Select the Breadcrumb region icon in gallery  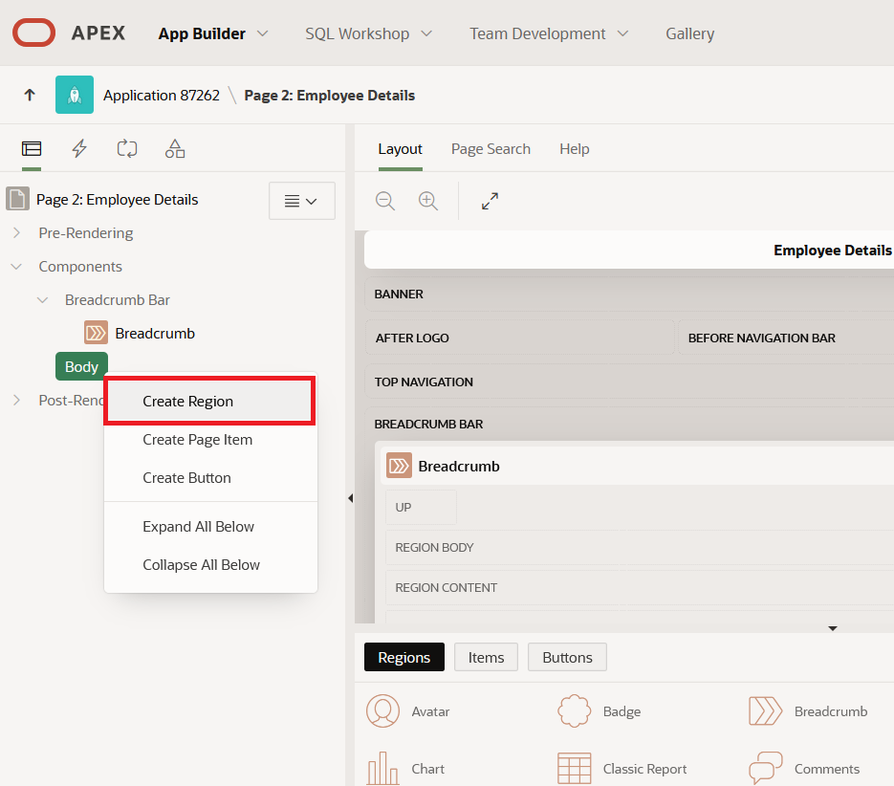click(x=765, y=710)
